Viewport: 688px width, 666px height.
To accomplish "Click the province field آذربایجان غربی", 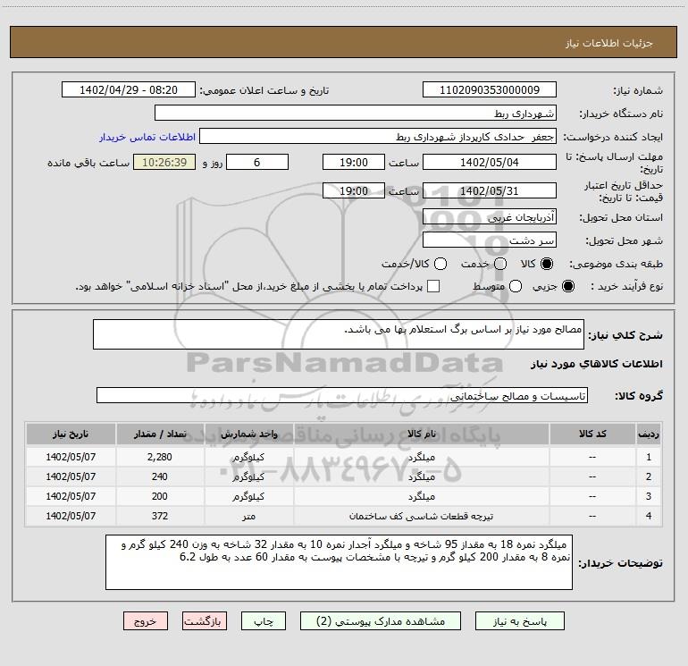I will point(490,217).
